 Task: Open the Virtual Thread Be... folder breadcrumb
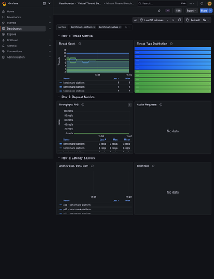(x=89, y=3)
